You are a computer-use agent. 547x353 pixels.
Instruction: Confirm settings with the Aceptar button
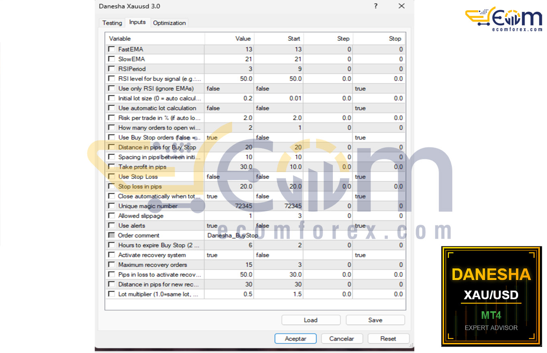295,338
